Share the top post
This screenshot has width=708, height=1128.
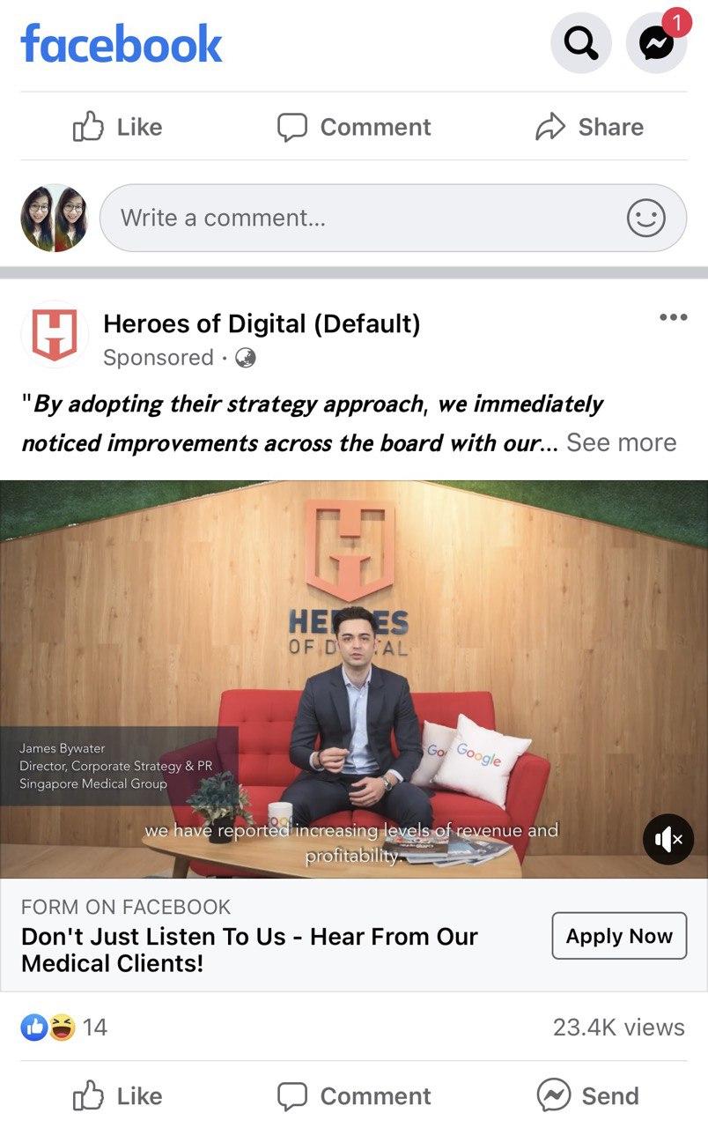(589, 127)
